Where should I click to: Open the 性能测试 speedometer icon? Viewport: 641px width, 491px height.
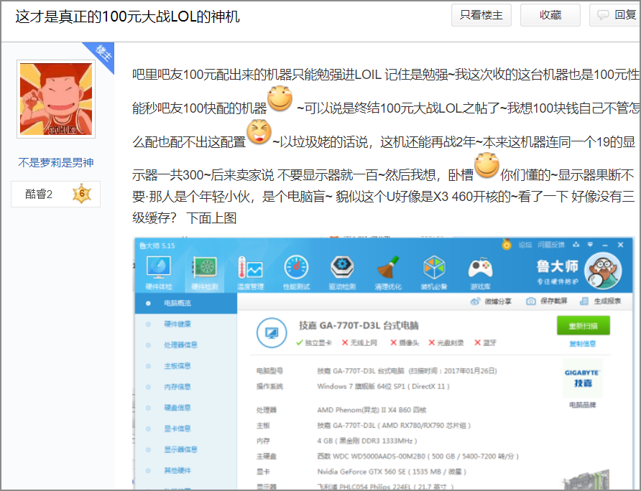click(296, 267)
